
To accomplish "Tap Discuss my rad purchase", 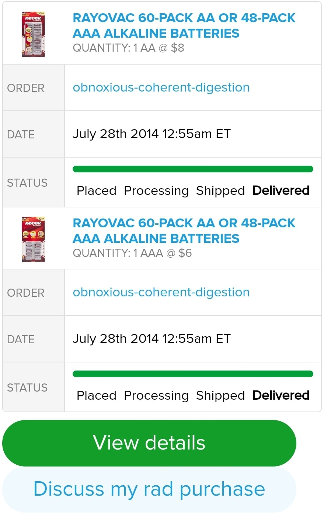I will click(x=149, y=489).
